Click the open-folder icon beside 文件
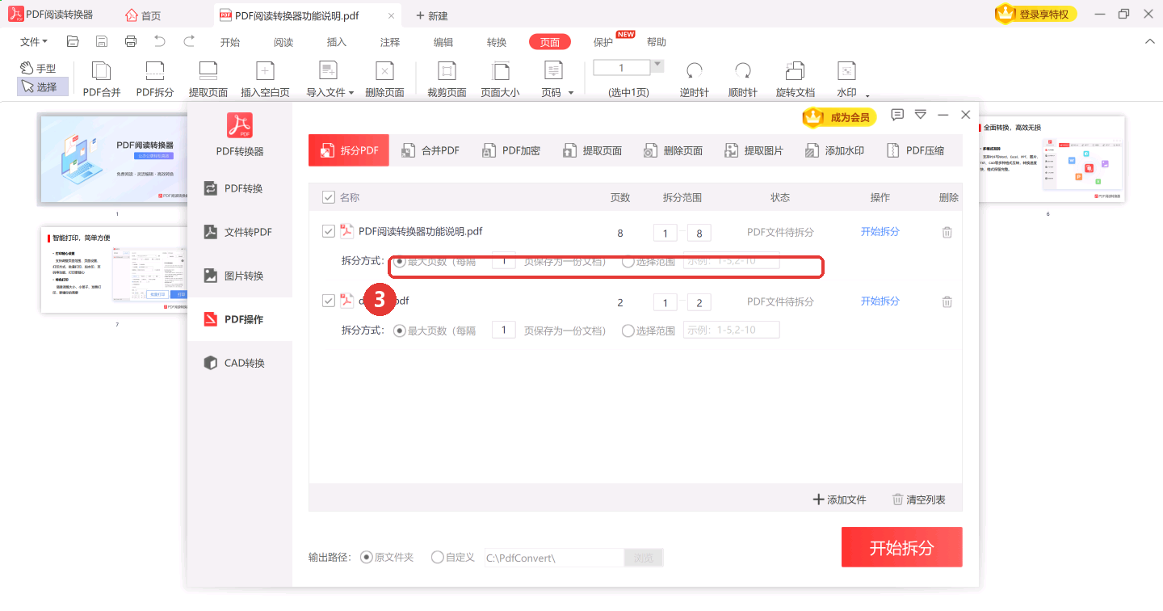The width and height of the screenshot is (1163, 611). tap(73, 41)
